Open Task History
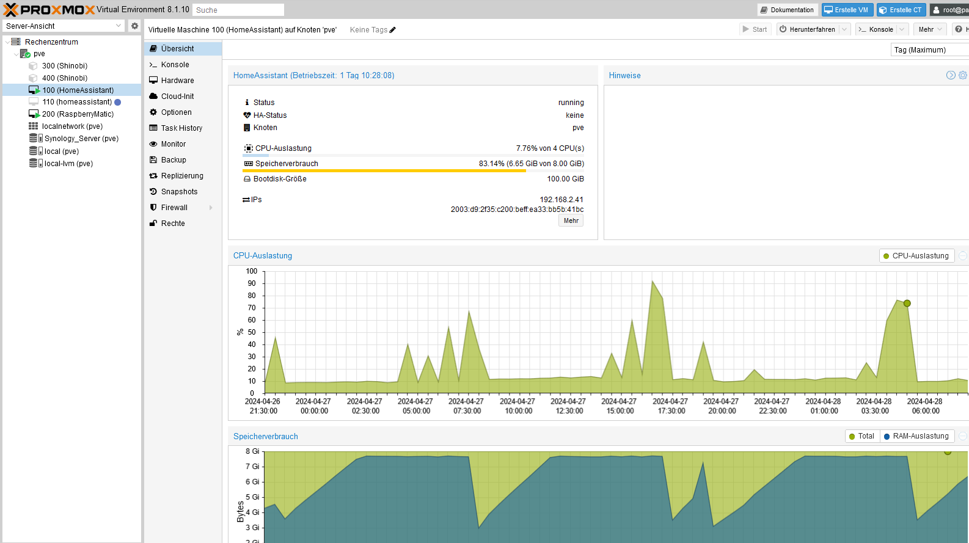The image size is (969, 543). 183,128
